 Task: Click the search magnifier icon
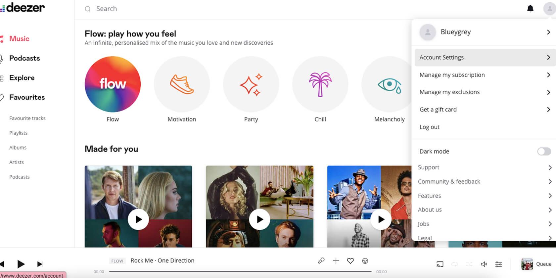(x=87, y=9)
